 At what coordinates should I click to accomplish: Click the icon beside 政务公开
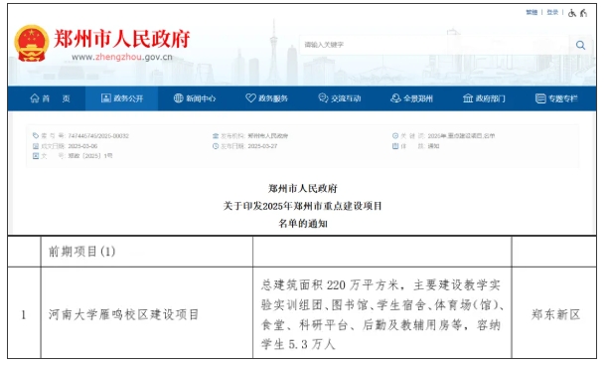click(105, 98)
